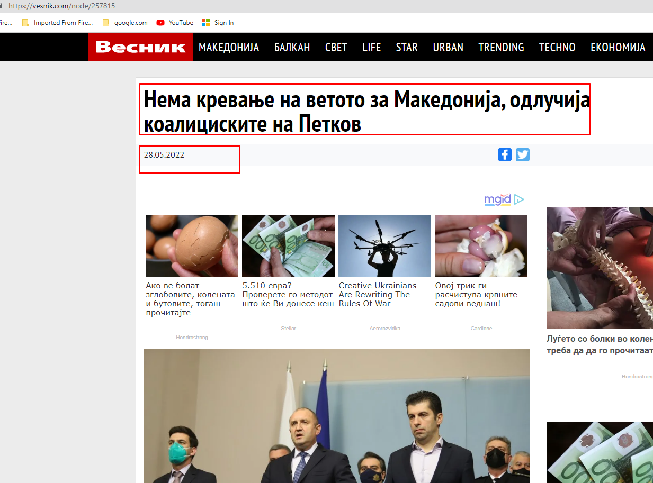Open the spine model sidebar ad image
653x483 pixels.
[x=600, y=268]
